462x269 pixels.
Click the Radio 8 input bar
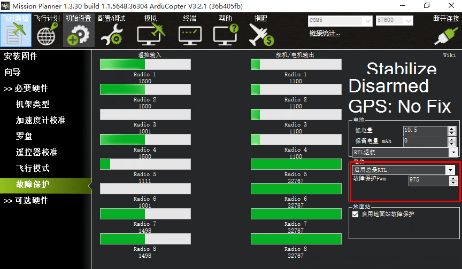point(145,239)
